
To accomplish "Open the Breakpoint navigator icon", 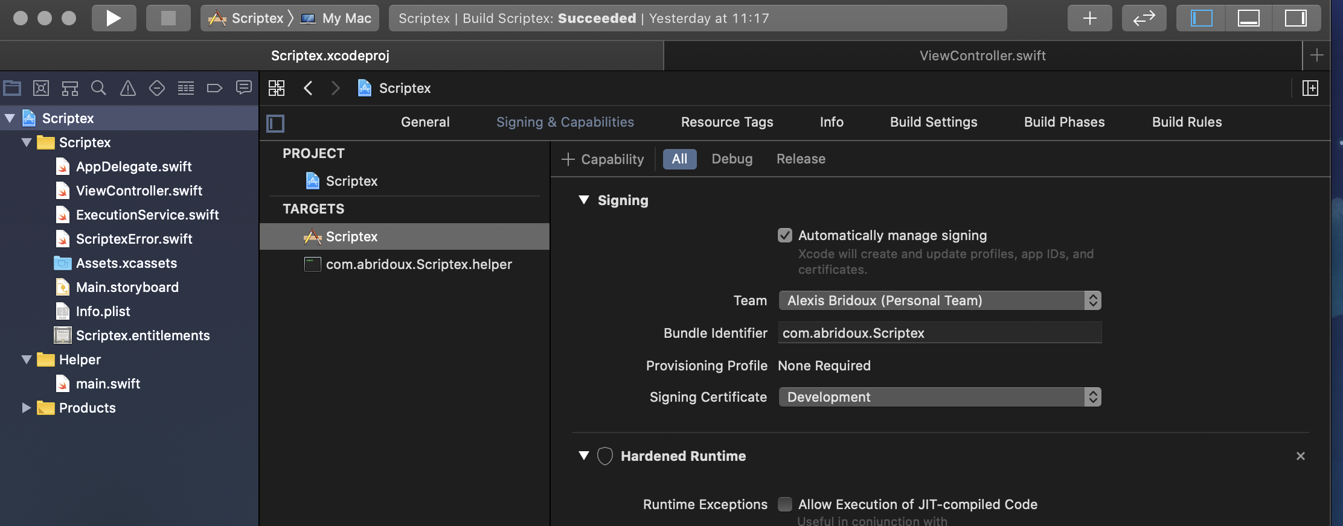I will pyautogui.click(x=214, y=88).
